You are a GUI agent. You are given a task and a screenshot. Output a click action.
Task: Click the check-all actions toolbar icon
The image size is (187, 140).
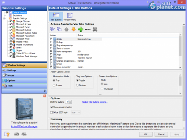(52, 29)
